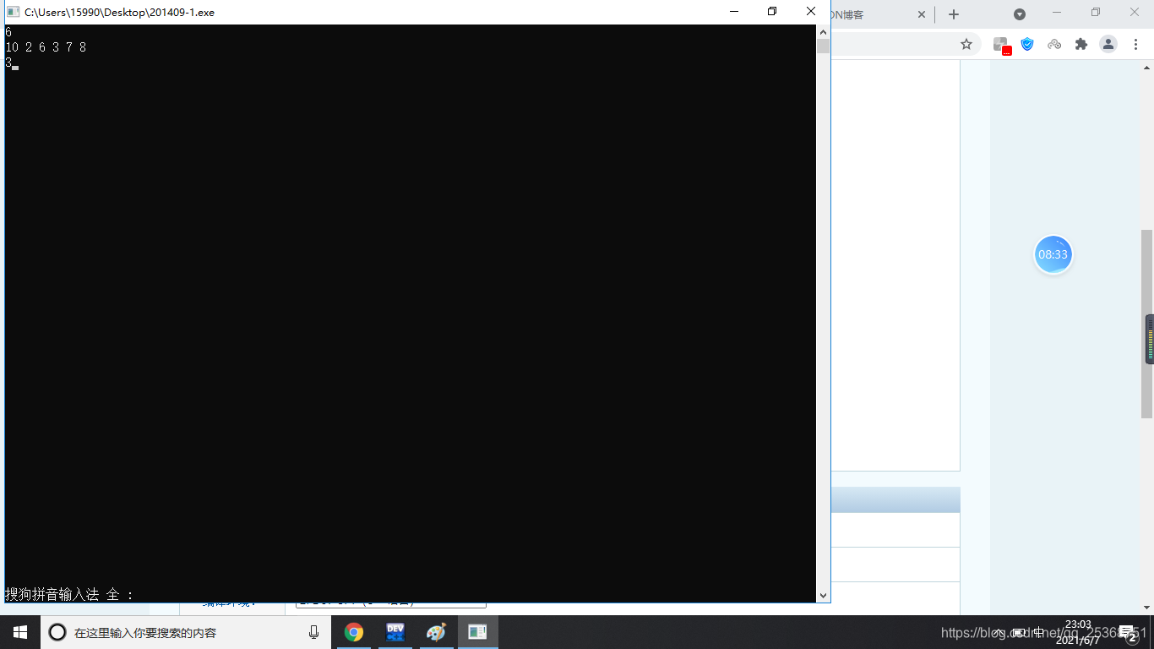1154x649 pixels.
Task: Show hidden tray icons chevron
Action: 999,632
